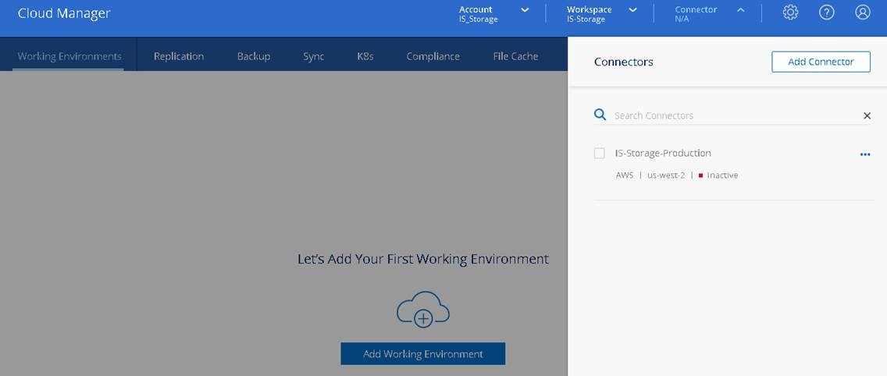The width and height of the screenshot is (887, 376).
Task: Open the Compliance tab
Action: click(x=433, y=56)
